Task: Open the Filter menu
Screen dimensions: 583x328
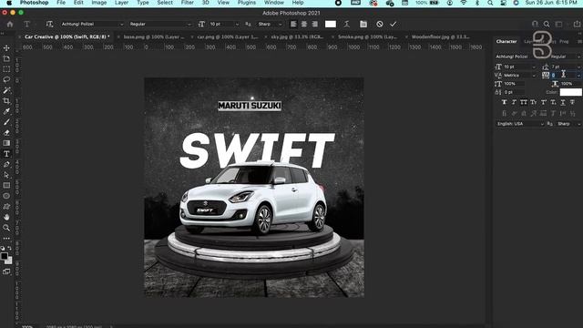Action: [x=187, y=3]
